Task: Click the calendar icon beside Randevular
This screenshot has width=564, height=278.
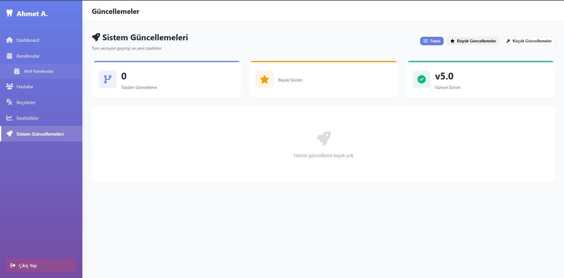Action: pyautogui.click(x=9, y=56)
